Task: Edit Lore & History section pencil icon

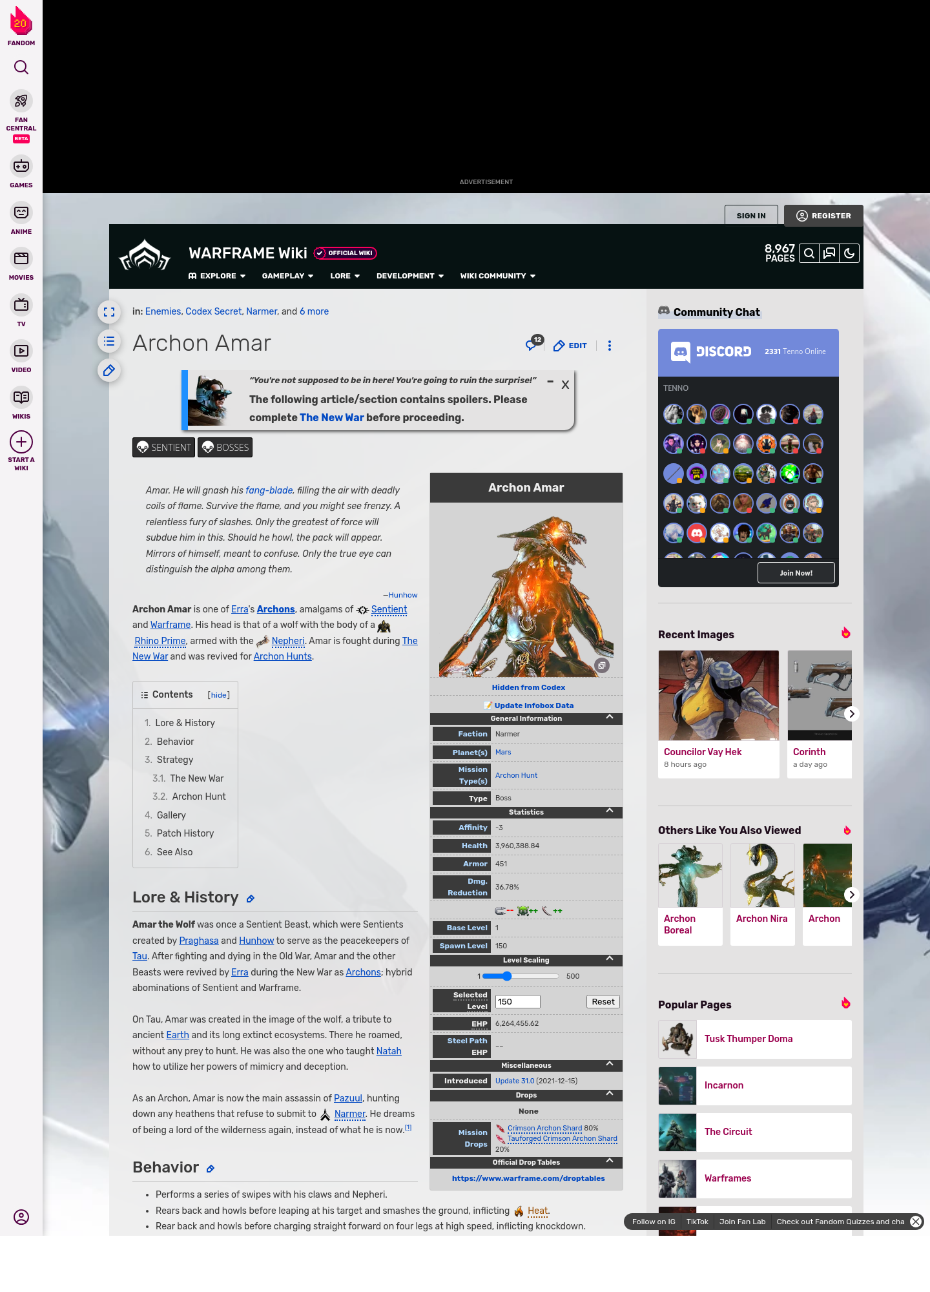Action: point(251,899)
